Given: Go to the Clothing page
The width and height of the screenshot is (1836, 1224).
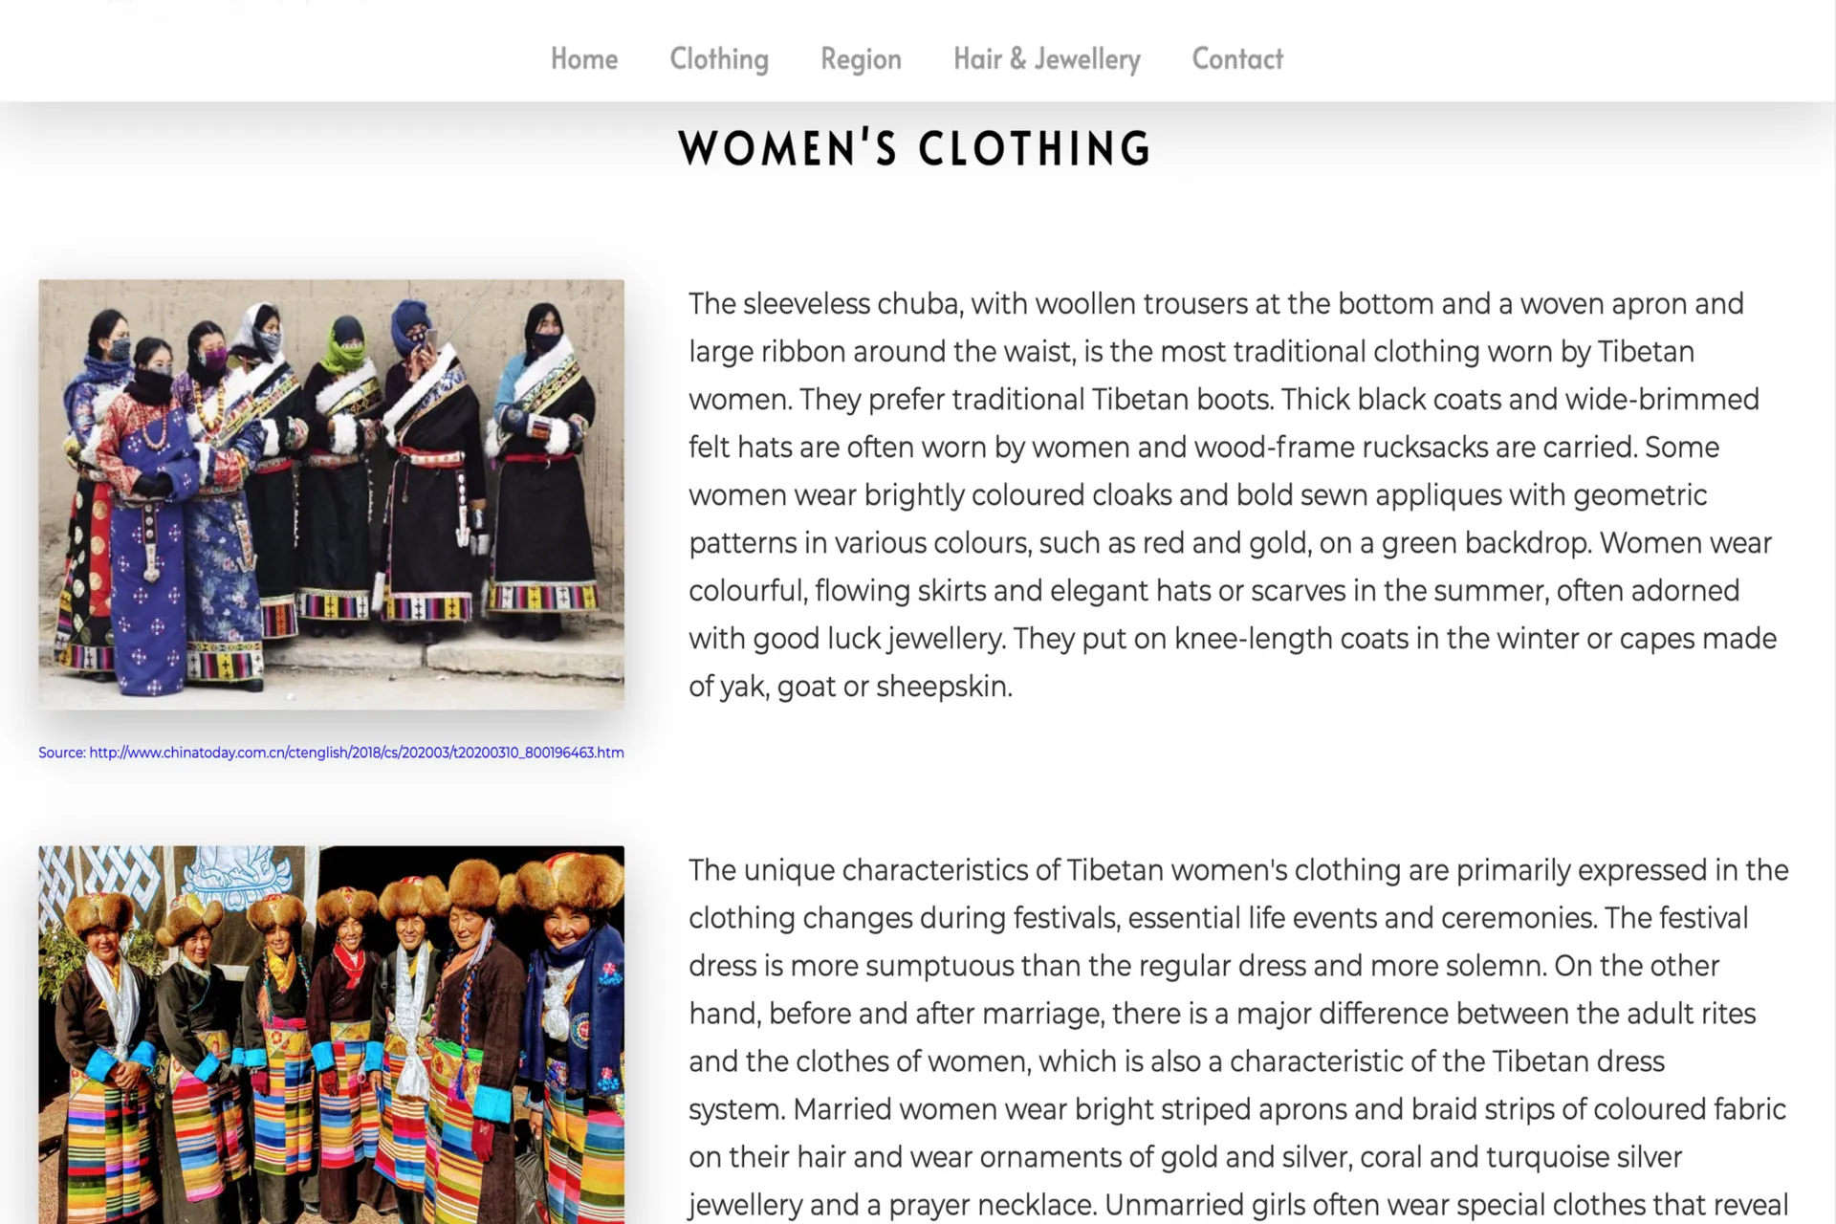Looking at the screenshot, I should click(x=719, y=59).
